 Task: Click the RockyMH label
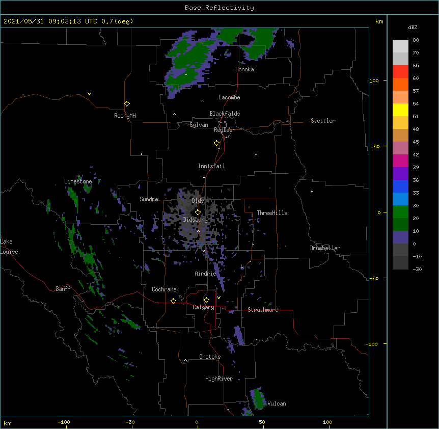[125, 116]
